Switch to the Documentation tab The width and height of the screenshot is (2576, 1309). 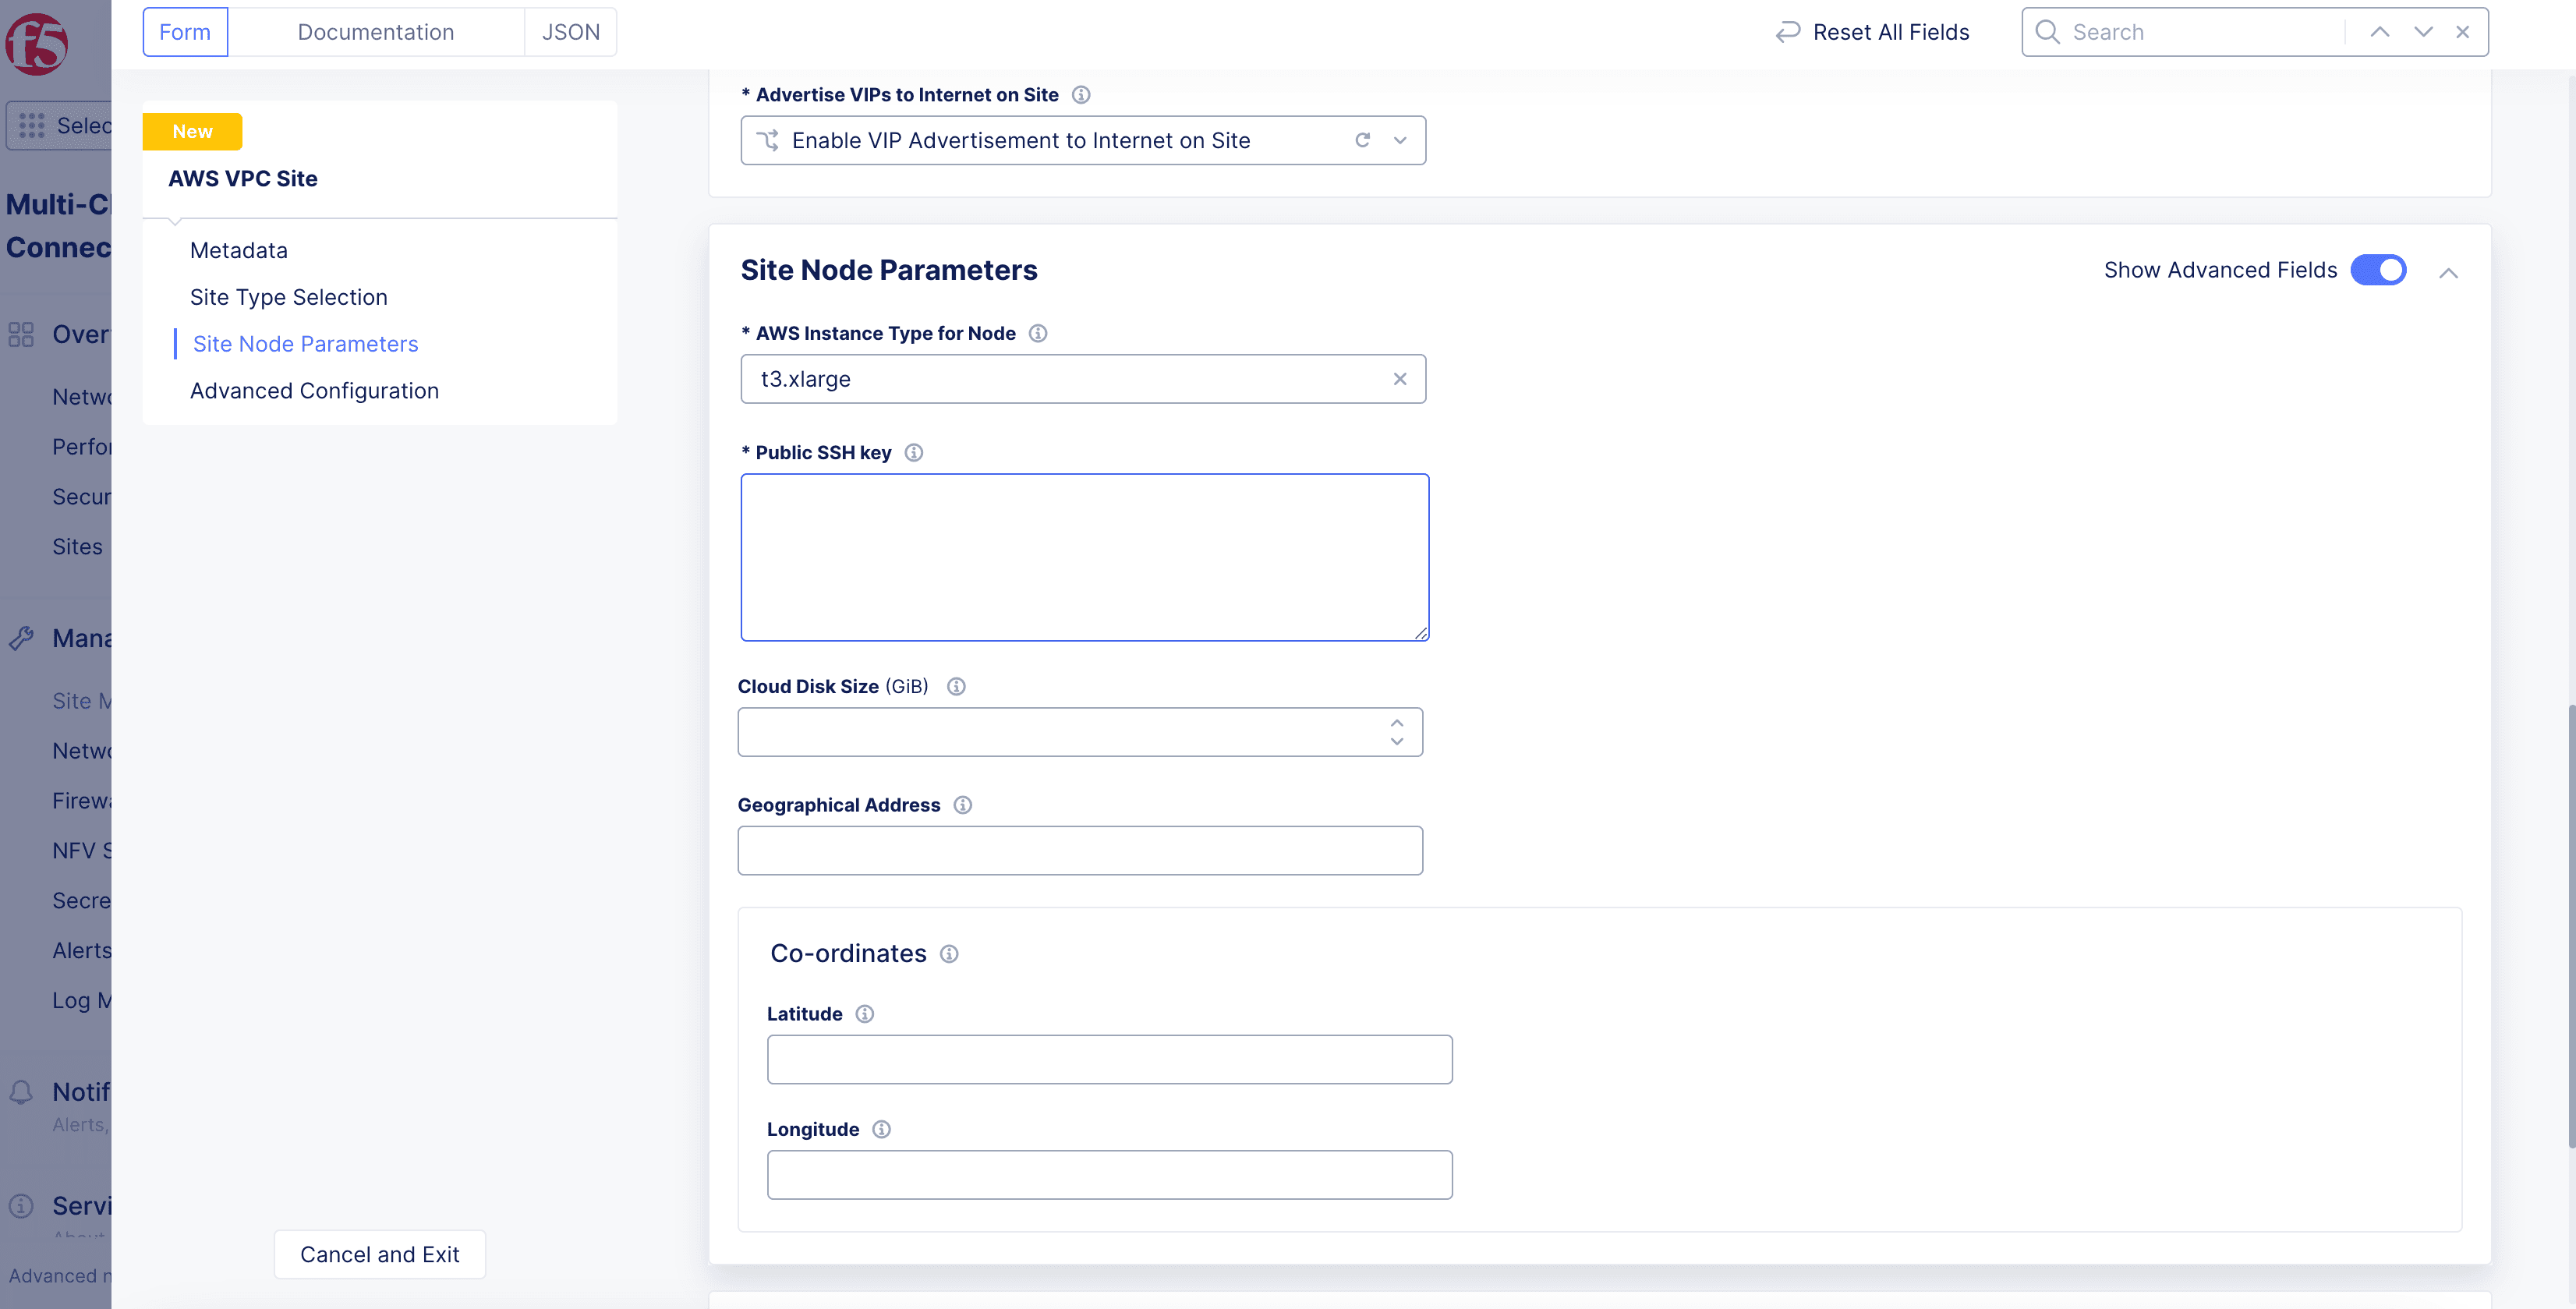[374, 30]
